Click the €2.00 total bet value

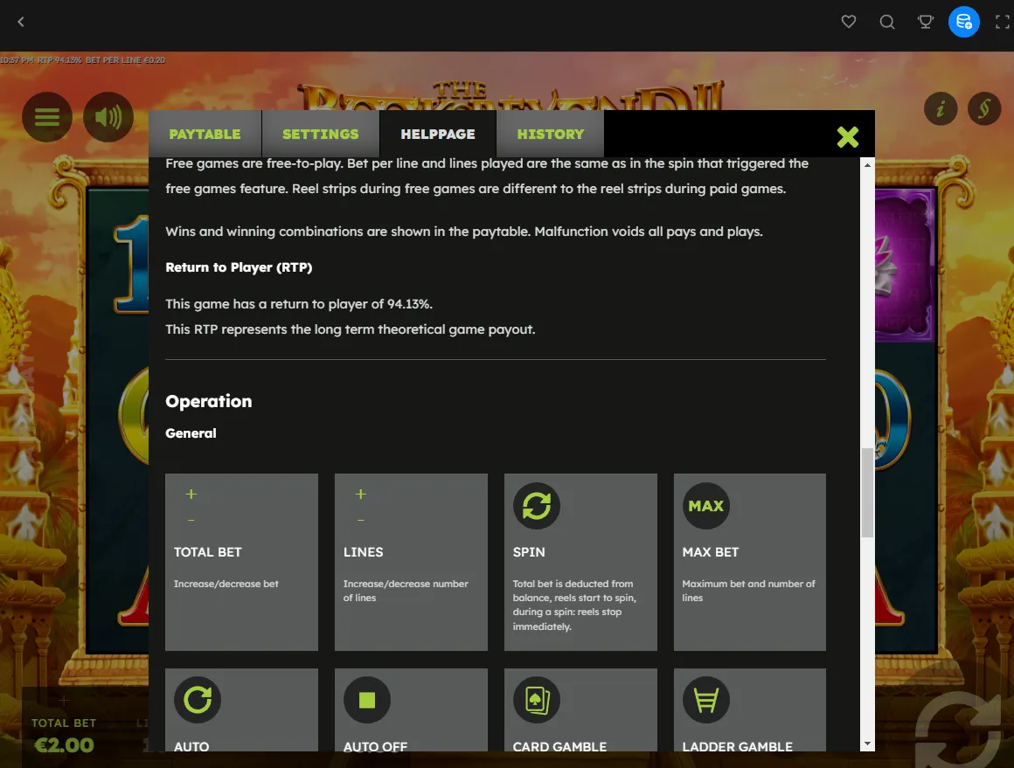(x=64, y=745)
